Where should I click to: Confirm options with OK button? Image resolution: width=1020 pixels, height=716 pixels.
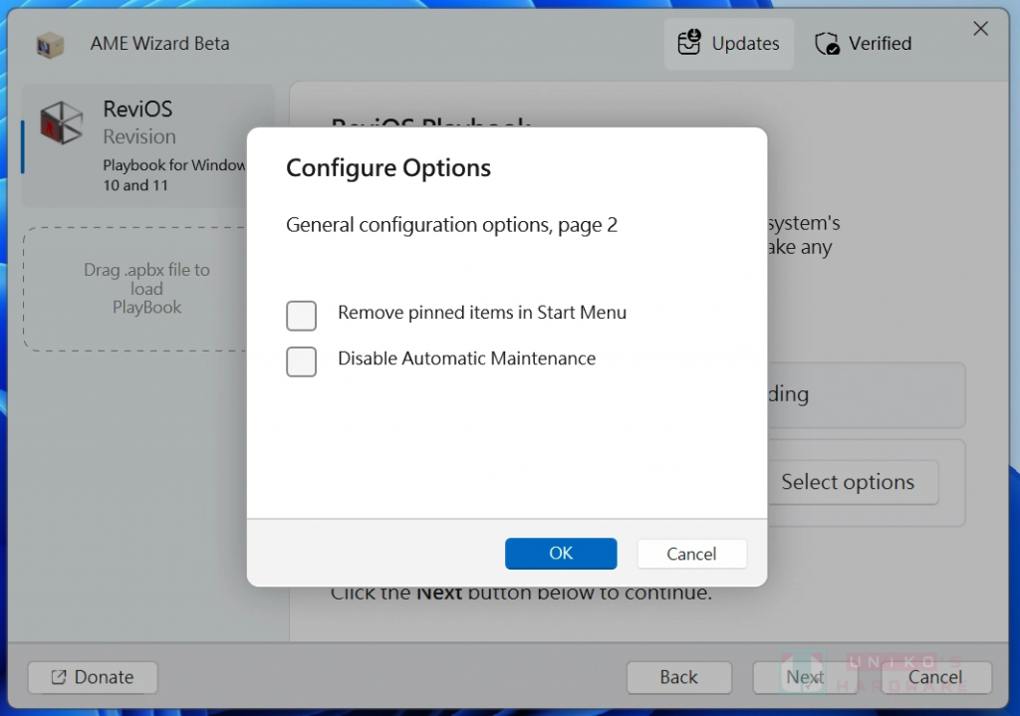pyautogui.click(x=561, y=554)
